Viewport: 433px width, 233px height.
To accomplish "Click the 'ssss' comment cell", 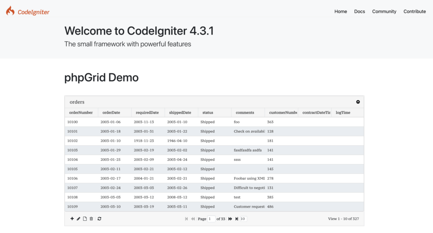I will tap(248, 160).
